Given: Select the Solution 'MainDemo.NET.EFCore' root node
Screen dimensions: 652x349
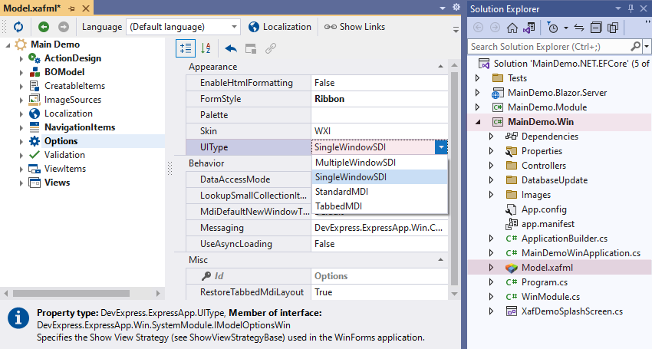Looking at the screenshot, I should point(571,64).
